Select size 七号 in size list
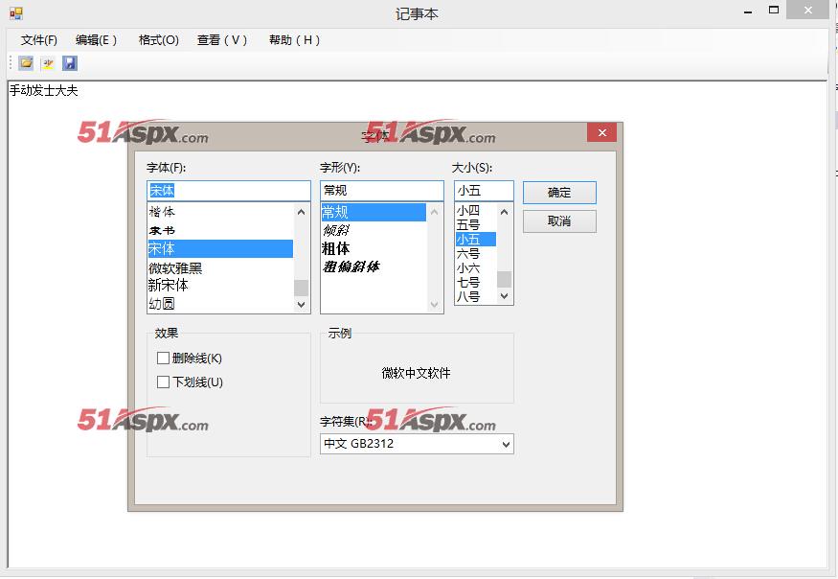The height and width of the screenshot is (579, 838). [x=476, y=282]
